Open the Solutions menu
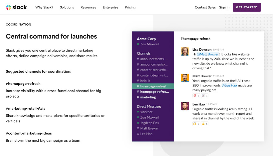 pyautogui.click(x=67, y=7)
